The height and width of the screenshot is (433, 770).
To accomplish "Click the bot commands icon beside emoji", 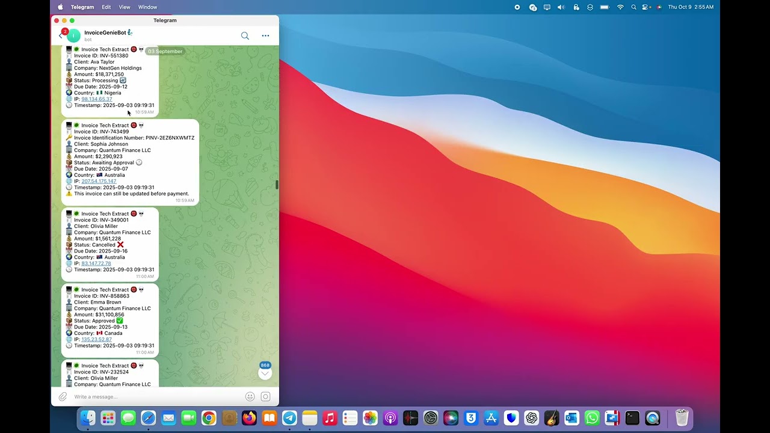I will (265, 396).
